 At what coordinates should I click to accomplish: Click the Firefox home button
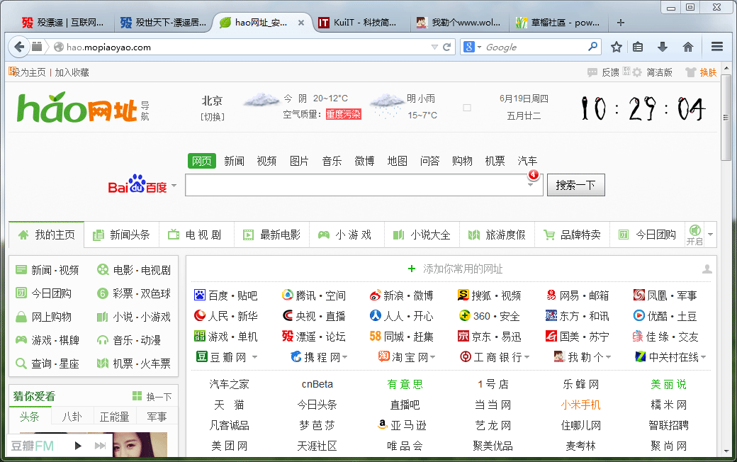click(687, 47)
